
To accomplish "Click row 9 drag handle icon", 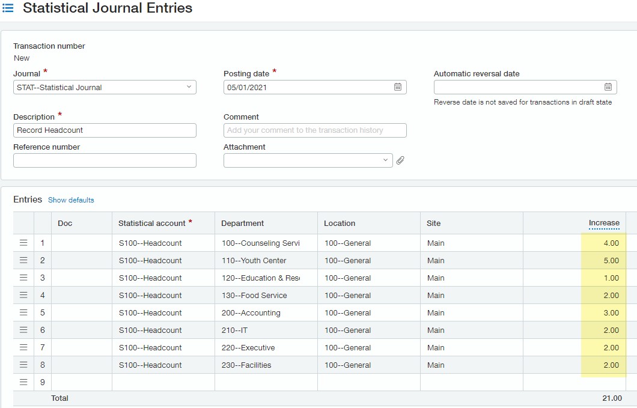I will pos(23,382).
